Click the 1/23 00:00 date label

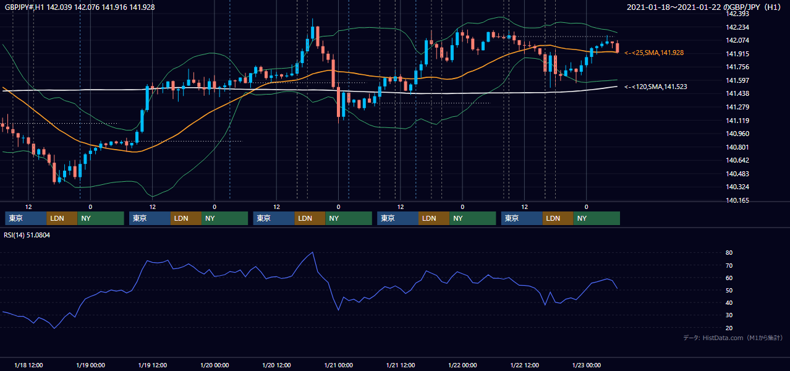click(586, 365)
